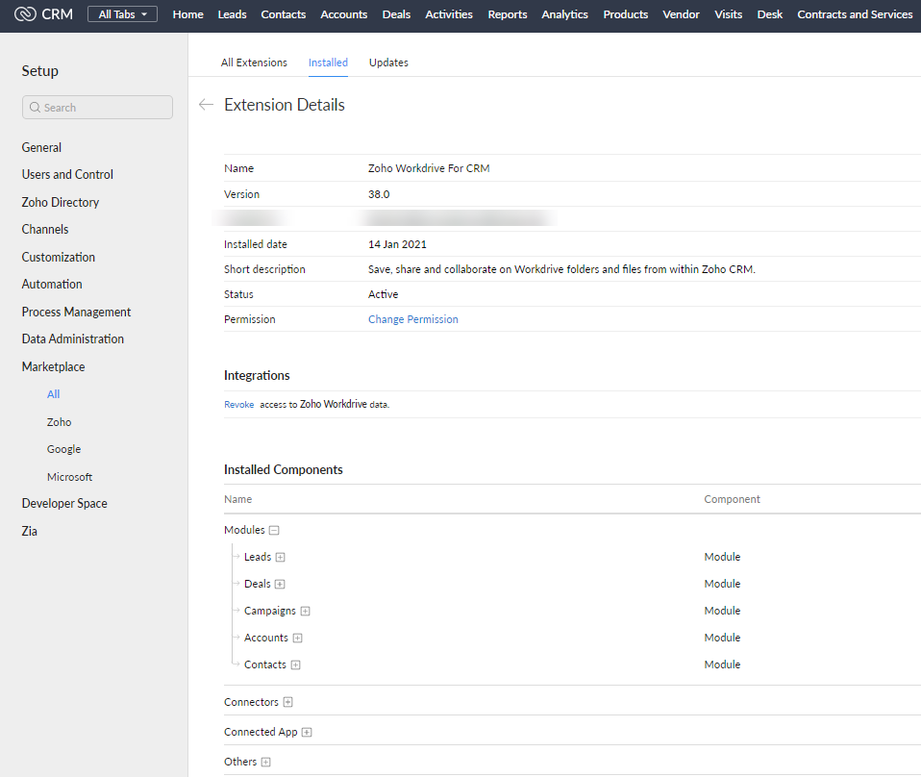Screen dimensions: 921x777
Task: Open Data Administration in sidebar
Action: [73, 338]
